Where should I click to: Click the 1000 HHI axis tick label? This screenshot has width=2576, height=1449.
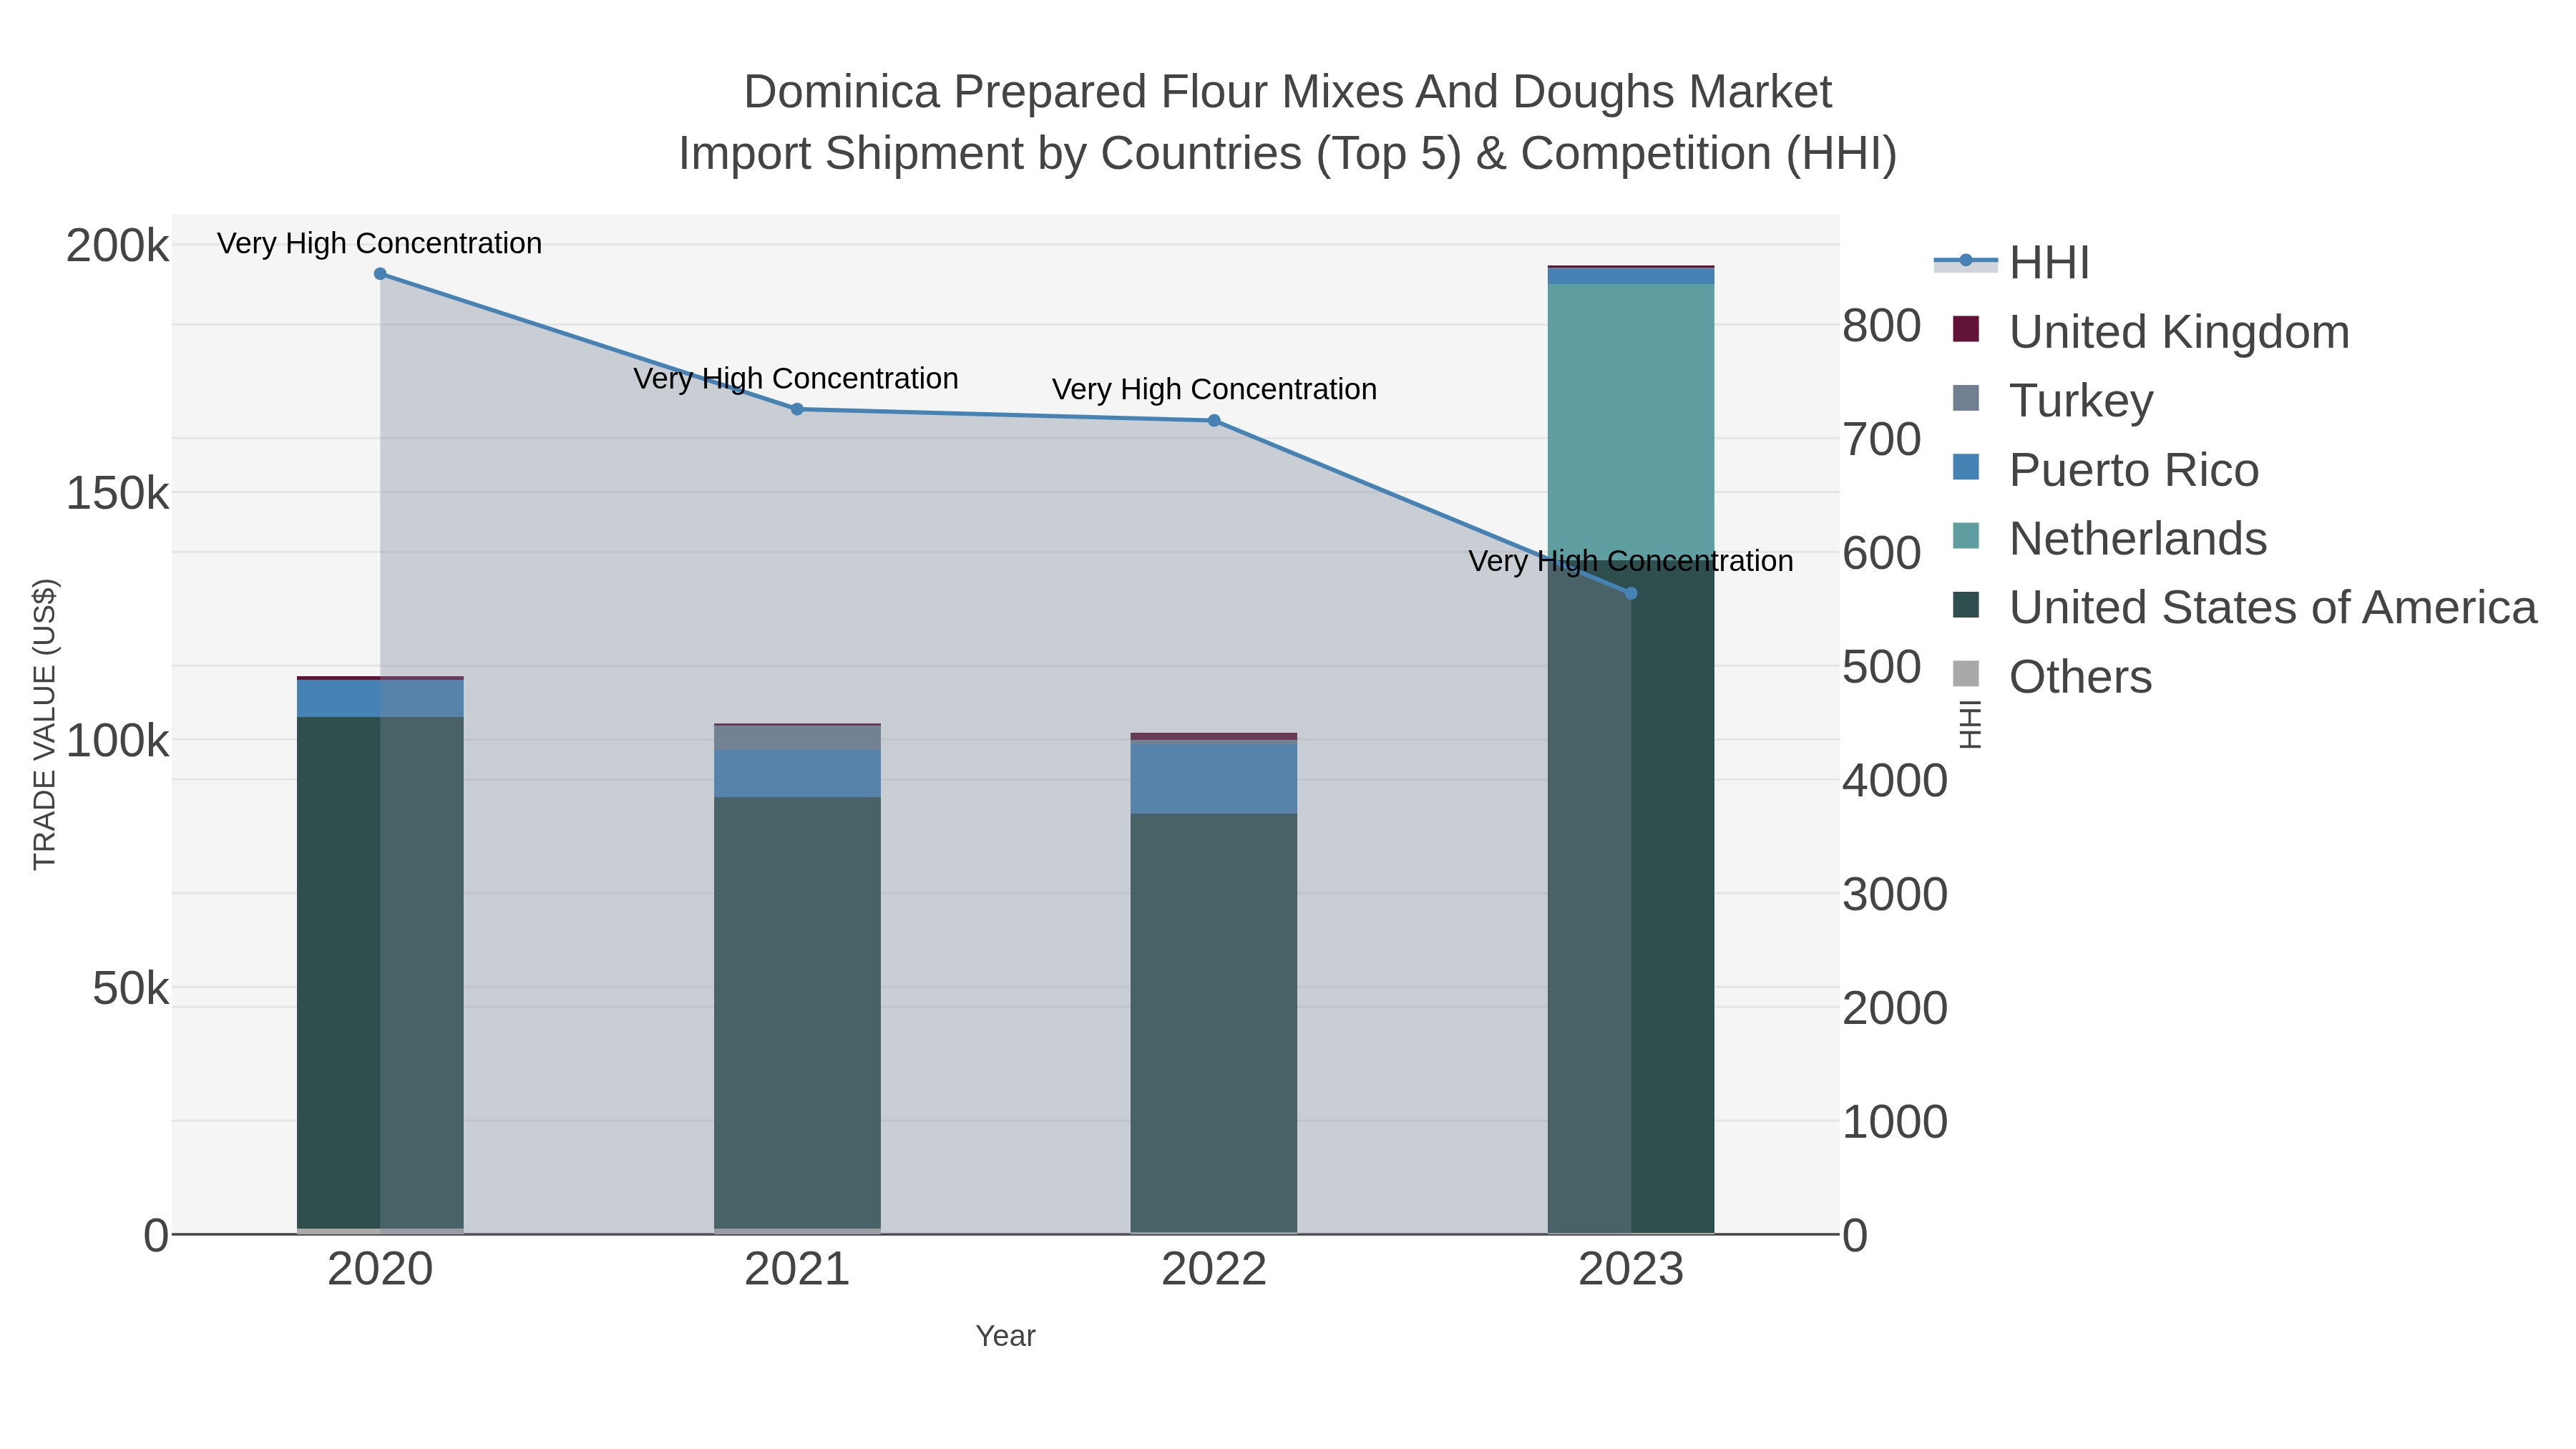click(1895, 1122)
